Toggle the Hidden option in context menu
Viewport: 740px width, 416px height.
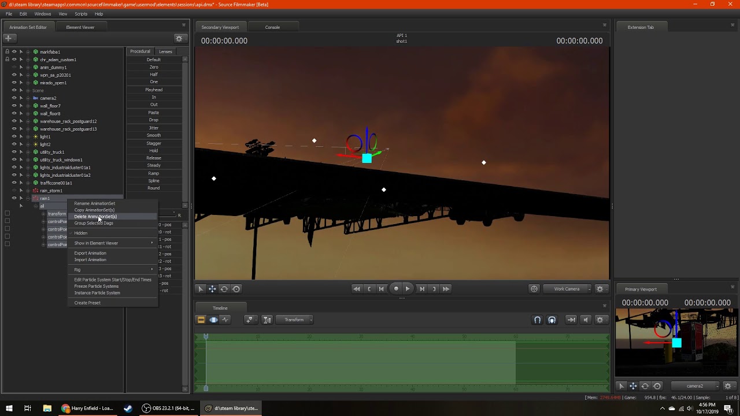click(x=112, y=233)
